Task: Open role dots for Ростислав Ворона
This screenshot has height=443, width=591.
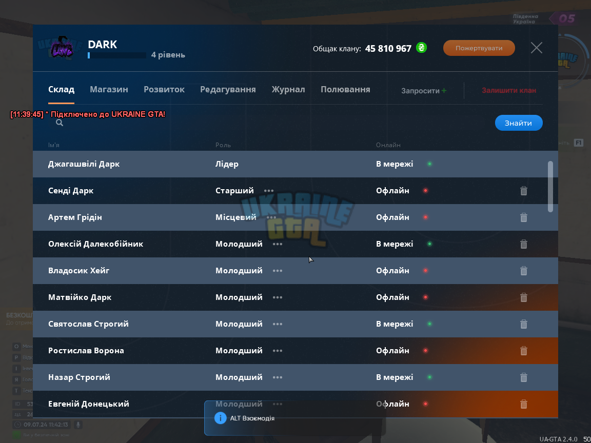Action: [278, 351]
